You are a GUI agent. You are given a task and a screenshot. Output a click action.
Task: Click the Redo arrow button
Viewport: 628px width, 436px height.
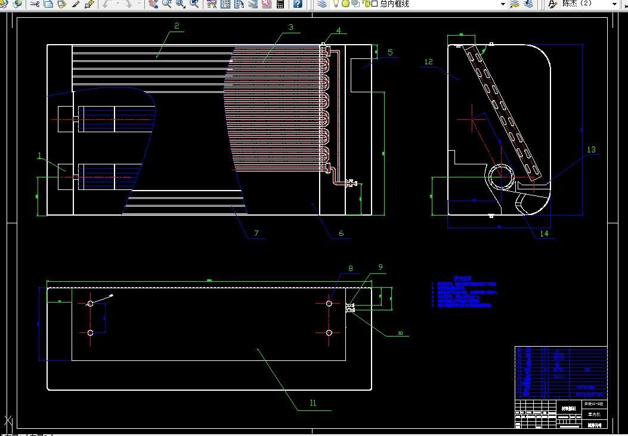click(x=128, y=4)
